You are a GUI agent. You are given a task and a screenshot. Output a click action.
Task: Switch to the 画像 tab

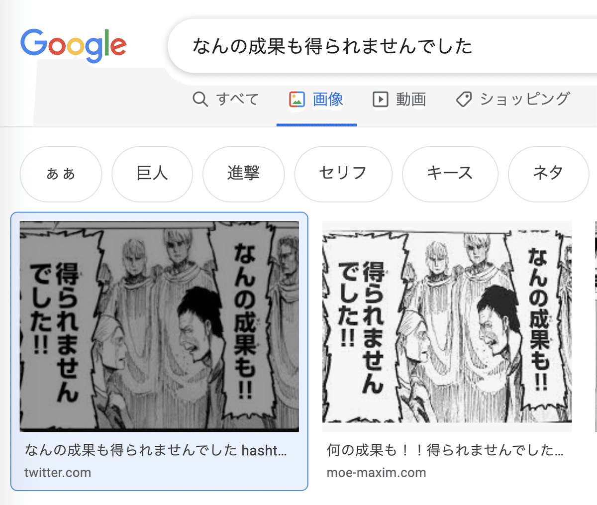tap(316, 99)
